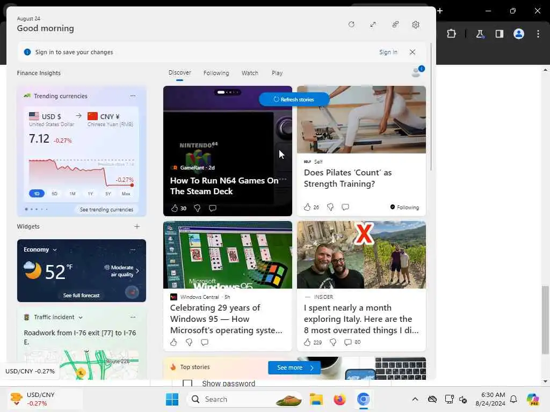Switch to the Following tab
Screen dimensions: 550x412
point(216,73)
